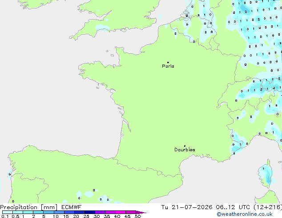This screenshot has width=282, height=218.
Task: Click the '50' legend scale value
Action: [138, 216]
